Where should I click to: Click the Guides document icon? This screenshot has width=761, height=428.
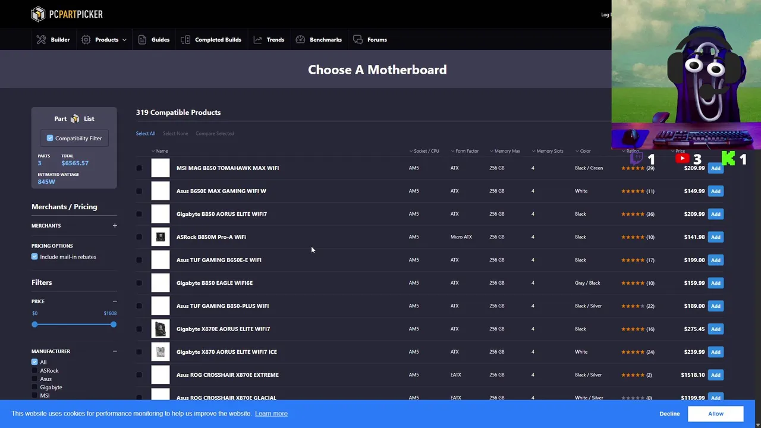[x=142, y=40]
